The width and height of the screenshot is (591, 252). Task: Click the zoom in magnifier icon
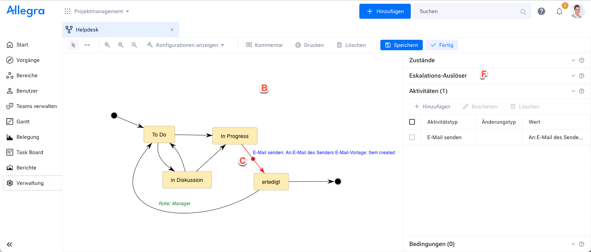point(107,45)
